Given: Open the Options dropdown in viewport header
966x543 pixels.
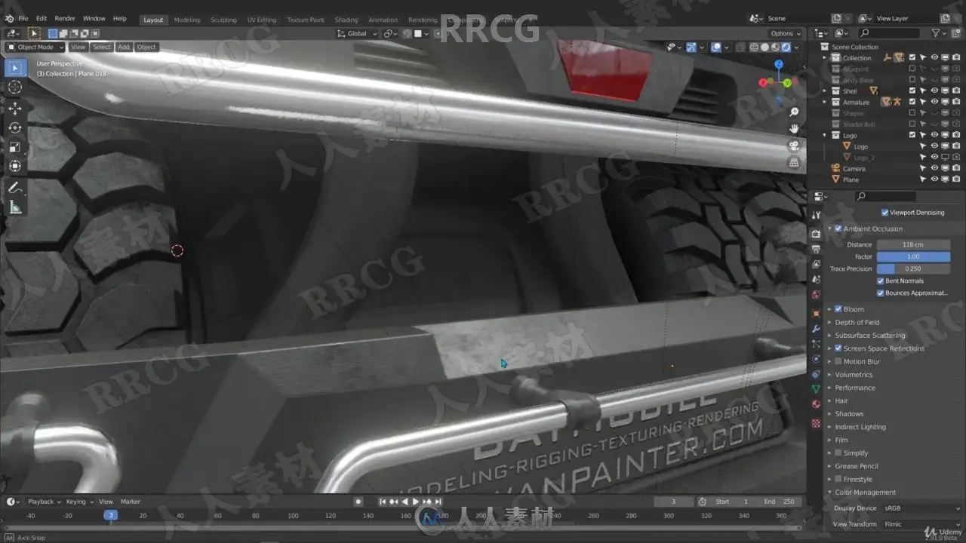Looking at the screenshot, I should pyautogui.click(x=785, y=33).
